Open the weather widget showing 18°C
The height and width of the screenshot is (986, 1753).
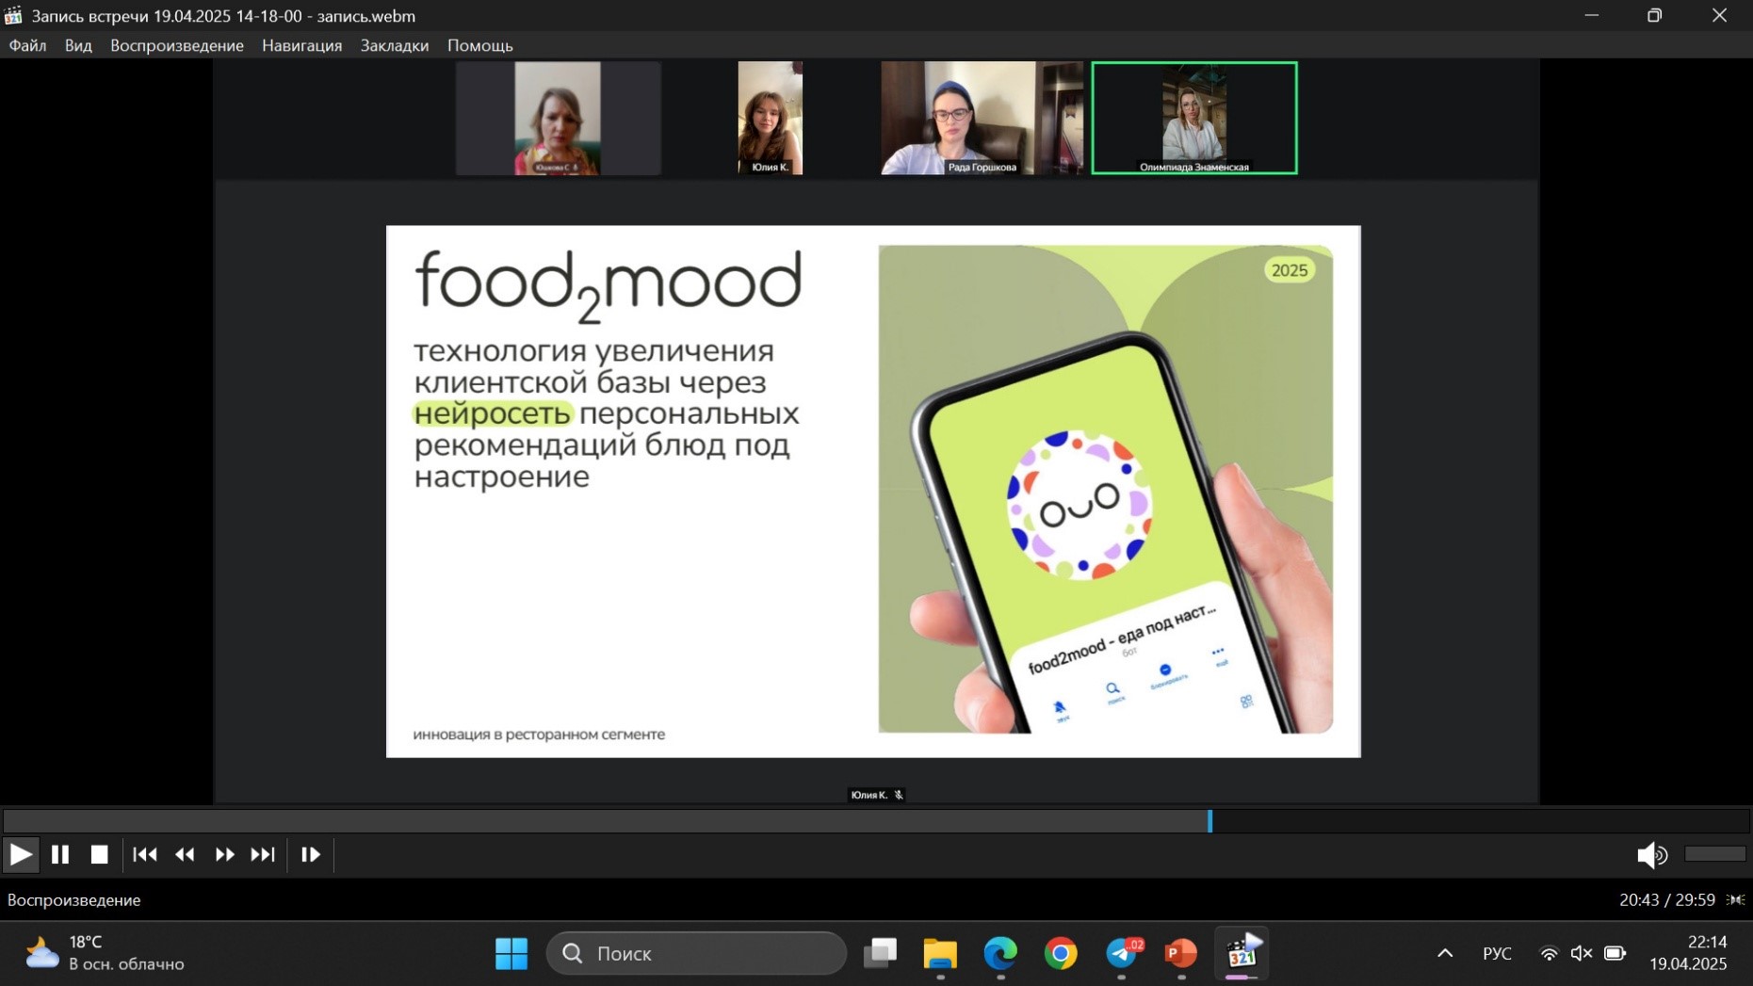pos(105,953)
